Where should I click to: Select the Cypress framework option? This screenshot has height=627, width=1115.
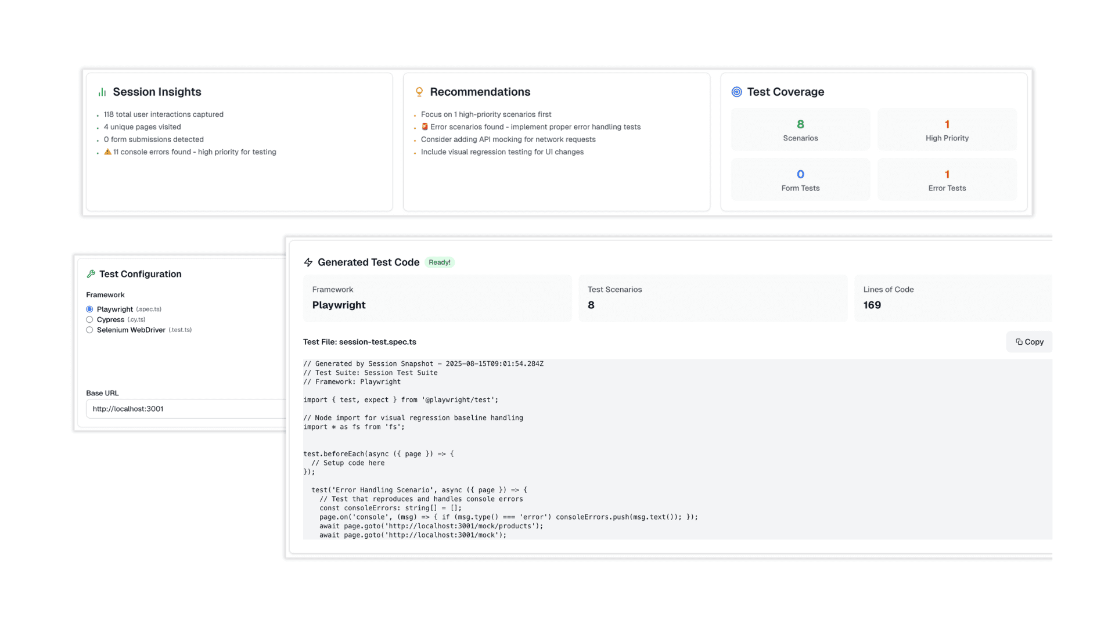tap(89, 319)
